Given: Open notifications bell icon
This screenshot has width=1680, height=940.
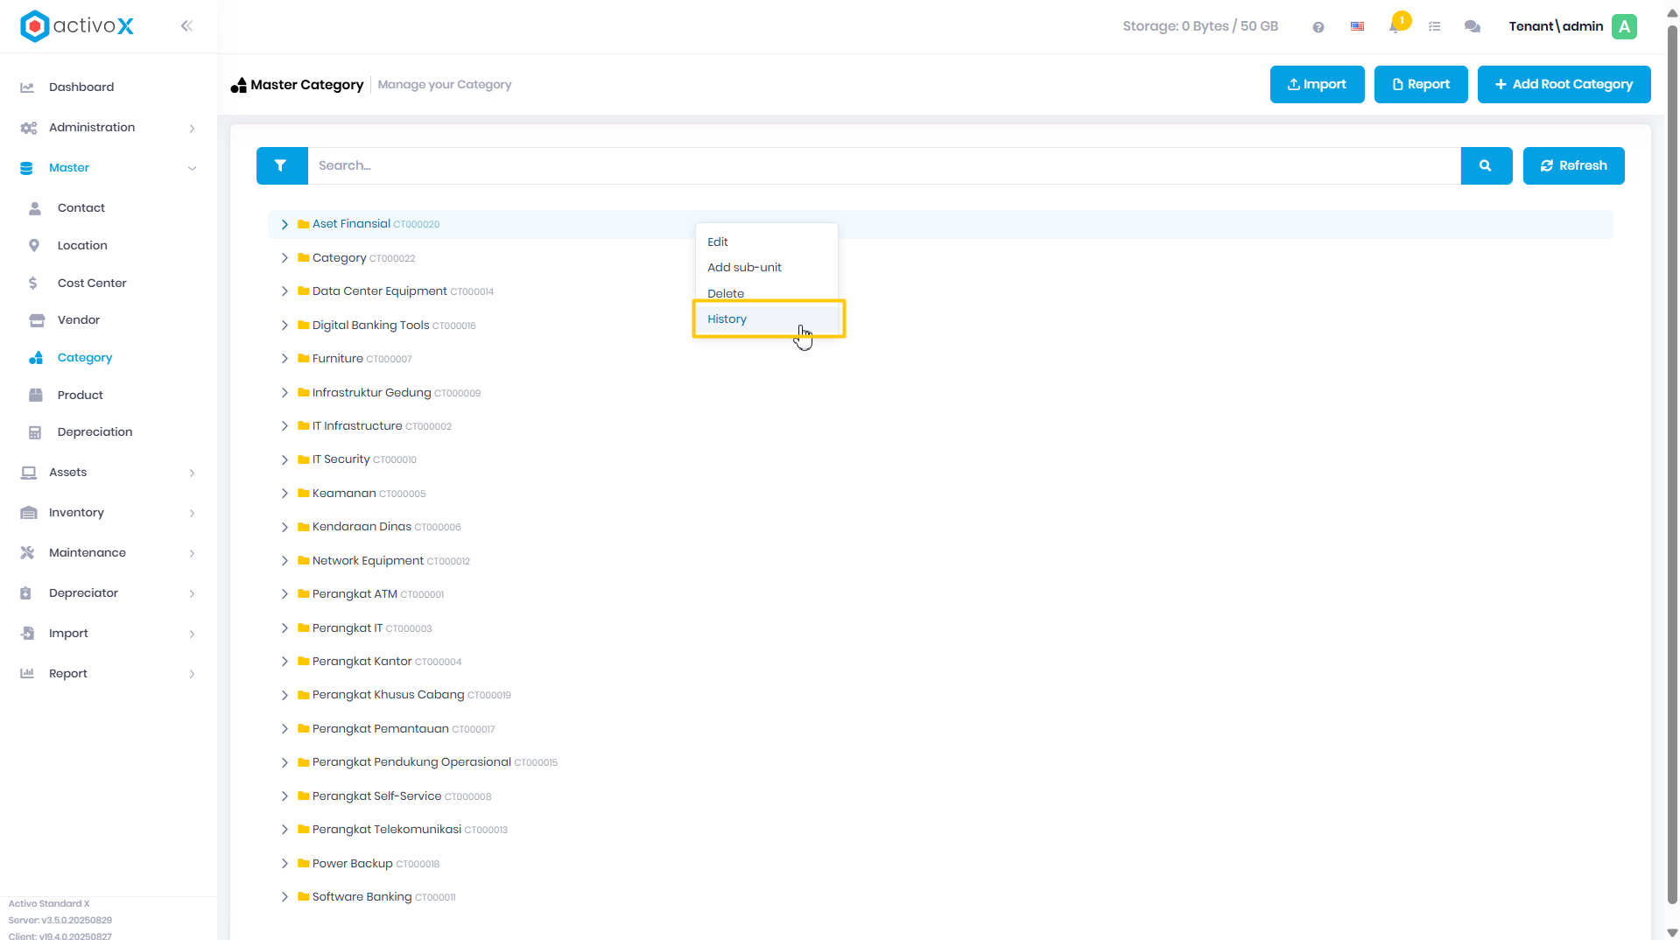Looking at the screenshot, I should pyautogui.click(x=1395, y=26).
